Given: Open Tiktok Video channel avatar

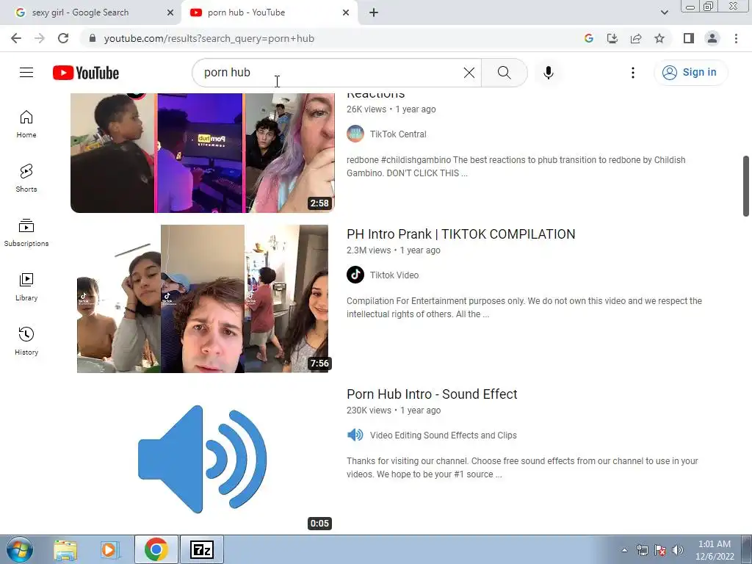Looking at the screenshot, I should pos(355,275).
